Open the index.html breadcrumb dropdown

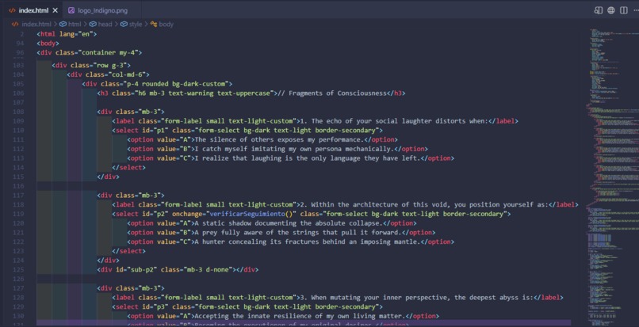click(36, 25)
